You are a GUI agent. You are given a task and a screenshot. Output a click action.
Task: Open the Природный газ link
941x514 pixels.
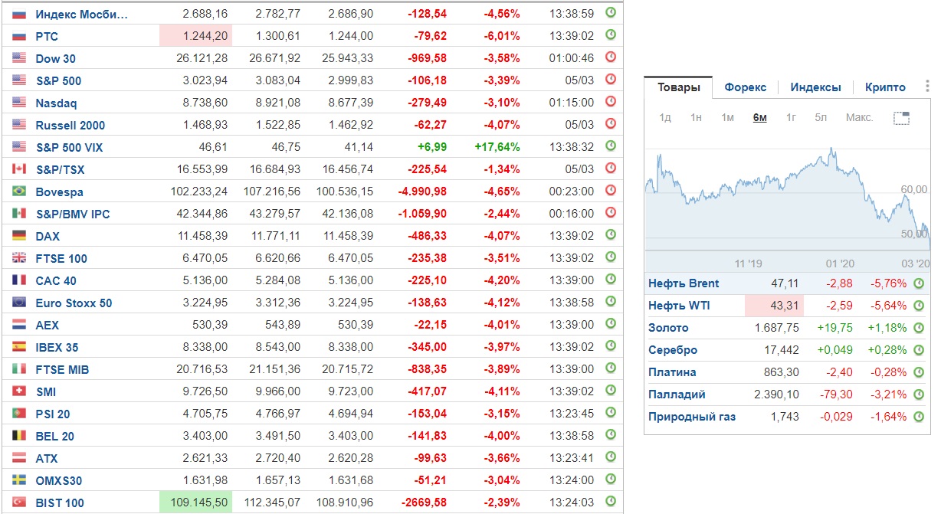pos(692,416)
